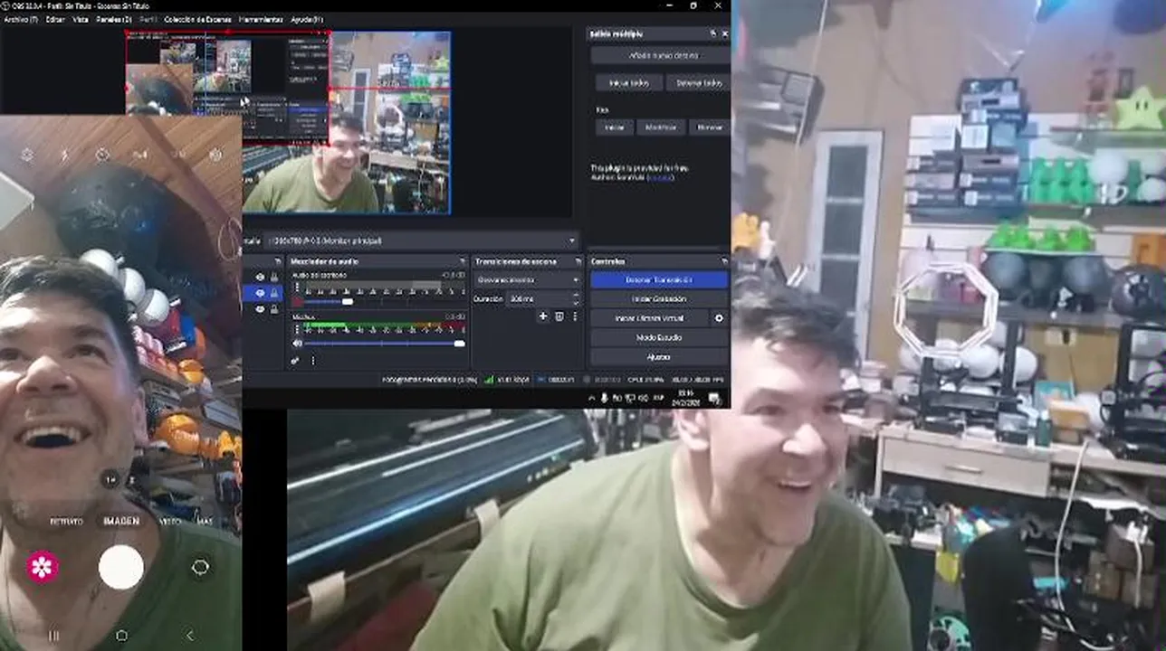
Task: Toggle lock icon of first source row
Action: pyautogui.click(x=274, y=277)
